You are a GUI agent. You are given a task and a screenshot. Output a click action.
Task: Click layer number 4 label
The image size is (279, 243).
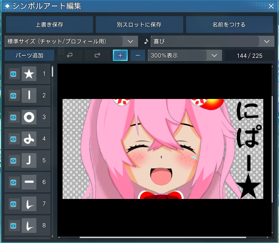click(44, 139)
